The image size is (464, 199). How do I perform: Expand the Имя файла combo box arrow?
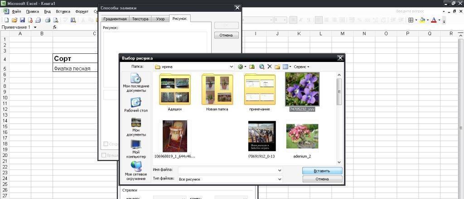[x=280, y=170]
